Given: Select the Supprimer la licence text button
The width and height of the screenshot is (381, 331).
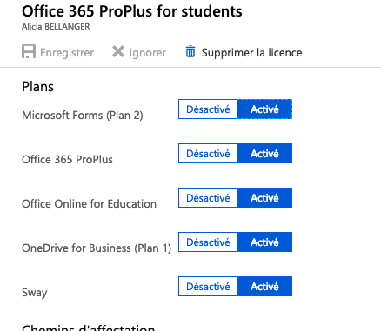Looking at the screenshot, I should (x=251, y=53).
